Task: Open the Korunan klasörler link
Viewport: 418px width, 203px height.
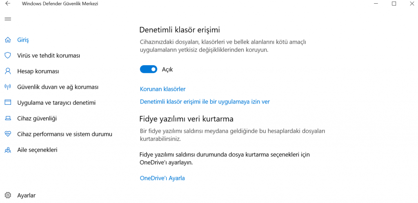Action: point(162,89)
